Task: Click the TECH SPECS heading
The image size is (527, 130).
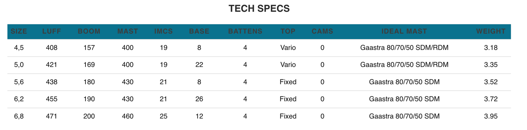Action: tap(259, 9)
